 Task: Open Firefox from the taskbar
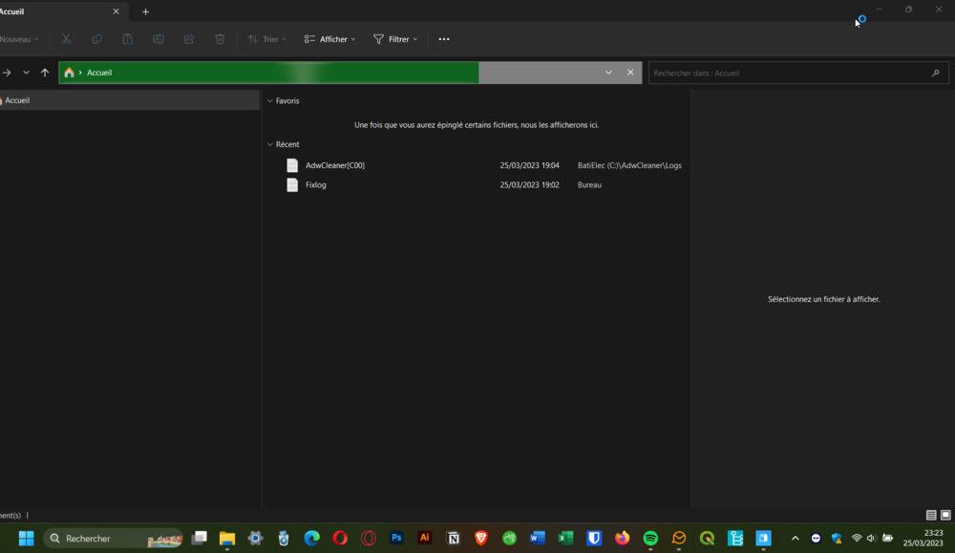623,538
